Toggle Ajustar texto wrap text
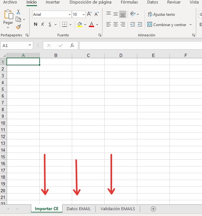202x216 pixels. tap(161, 14)
